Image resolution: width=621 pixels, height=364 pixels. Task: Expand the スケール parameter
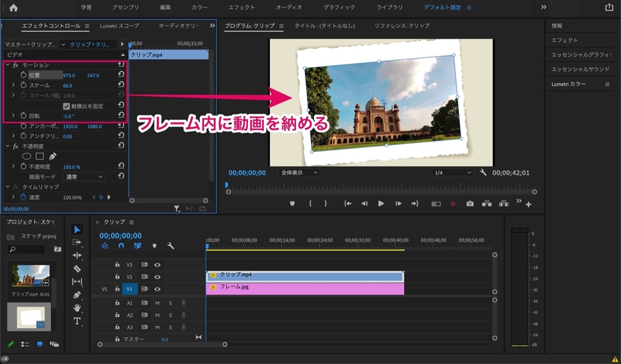(x=13, y=85)
